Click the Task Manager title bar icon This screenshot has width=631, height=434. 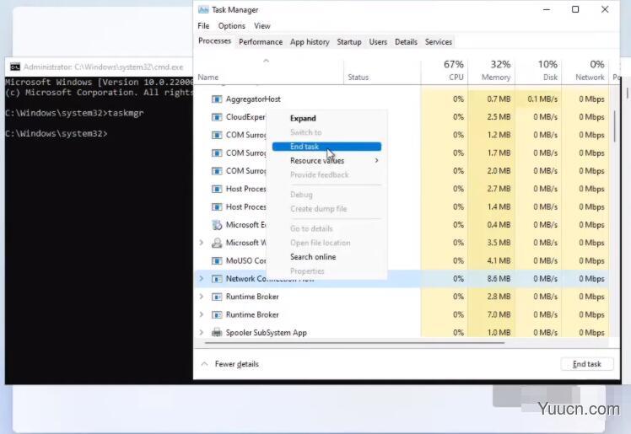203,9
